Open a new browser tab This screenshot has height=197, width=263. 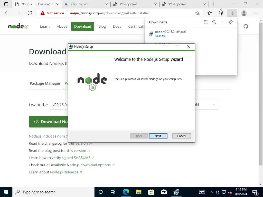pos(213,4)
